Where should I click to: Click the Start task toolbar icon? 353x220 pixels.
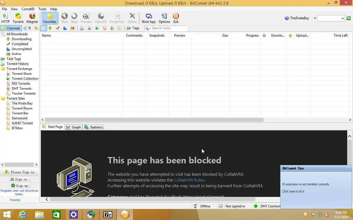point(65,18)
